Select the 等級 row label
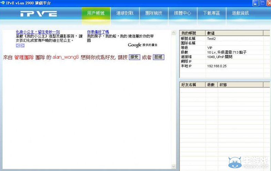This screenshot has width=271, height=171. pos(184,48)
